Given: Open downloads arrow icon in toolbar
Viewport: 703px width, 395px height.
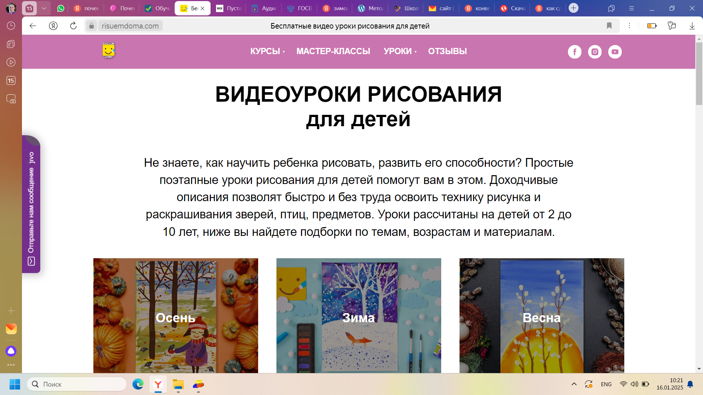Looking at the screenshot, I should pos(692,26).
